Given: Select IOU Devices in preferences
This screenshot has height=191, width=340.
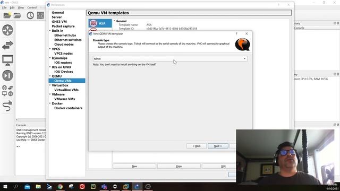Looking at the screenshot, I should click(64, 72).
